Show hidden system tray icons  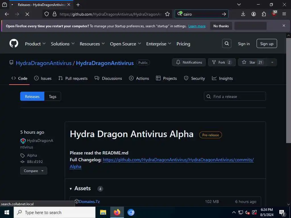[234, 212]
